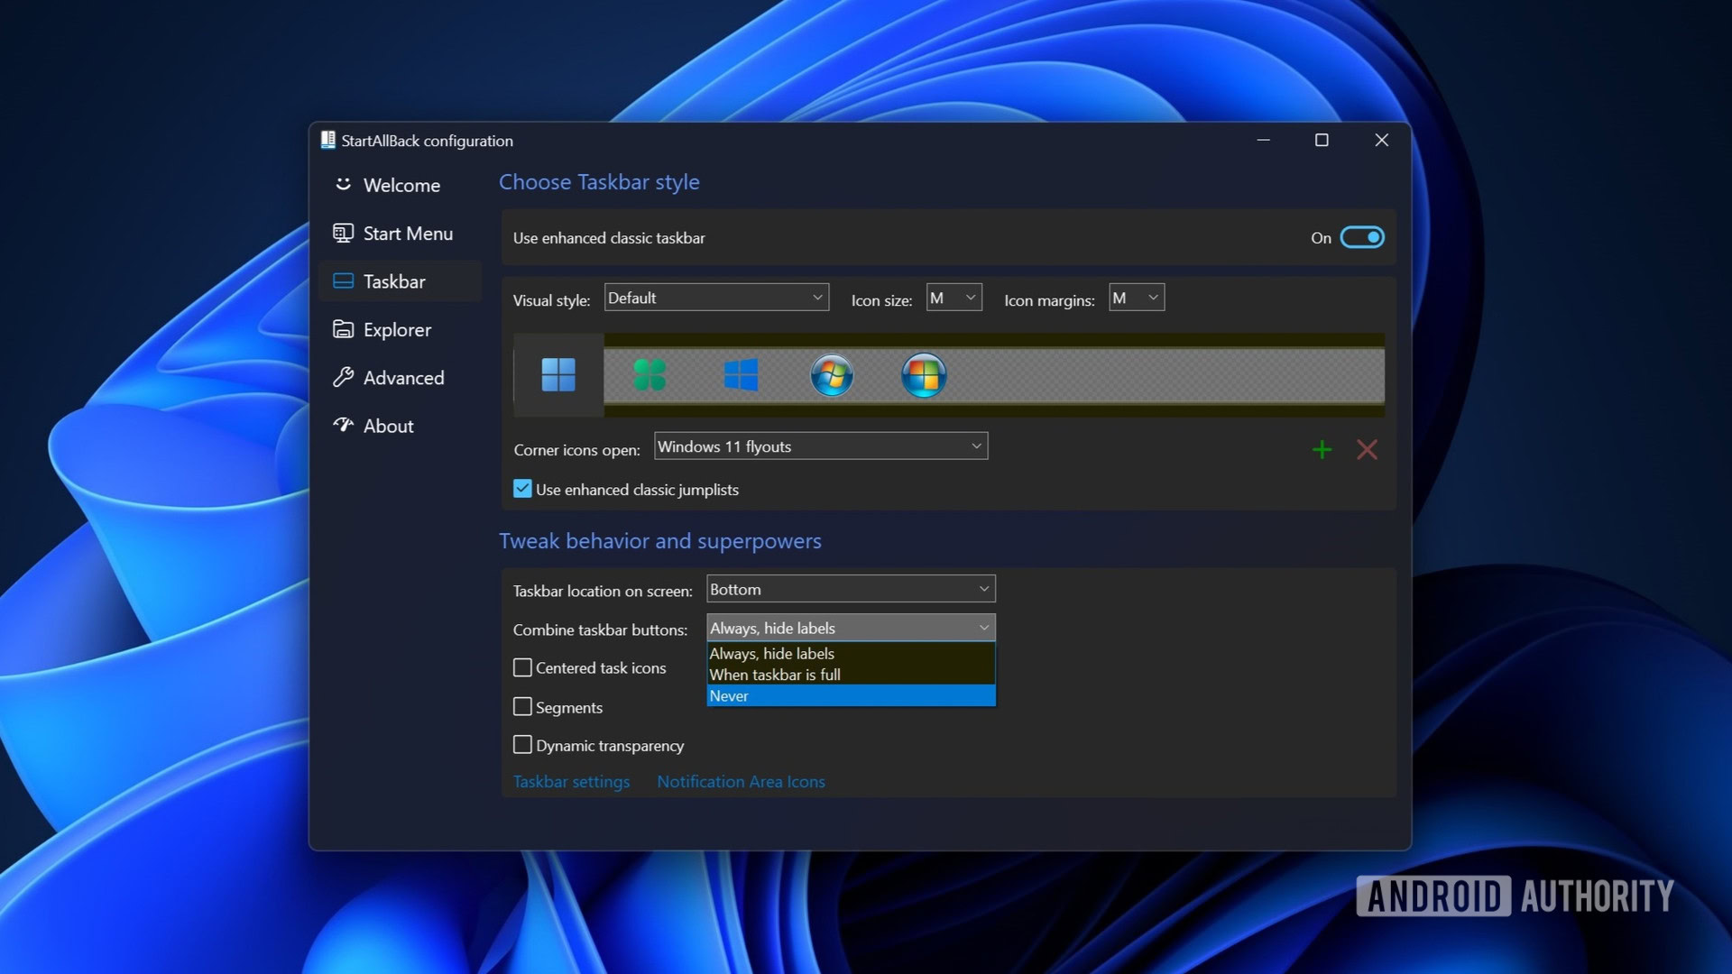Image resolution: width=1732 pixels, height=974 pixels.
Task: Select Never in combine taskbar buttons dropdown
Action: click(x=850, y=694)
